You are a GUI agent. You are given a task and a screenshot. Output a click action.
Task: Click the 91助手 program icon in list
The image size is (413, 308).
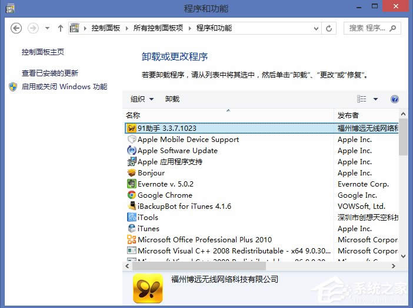[x=131, y=128]
